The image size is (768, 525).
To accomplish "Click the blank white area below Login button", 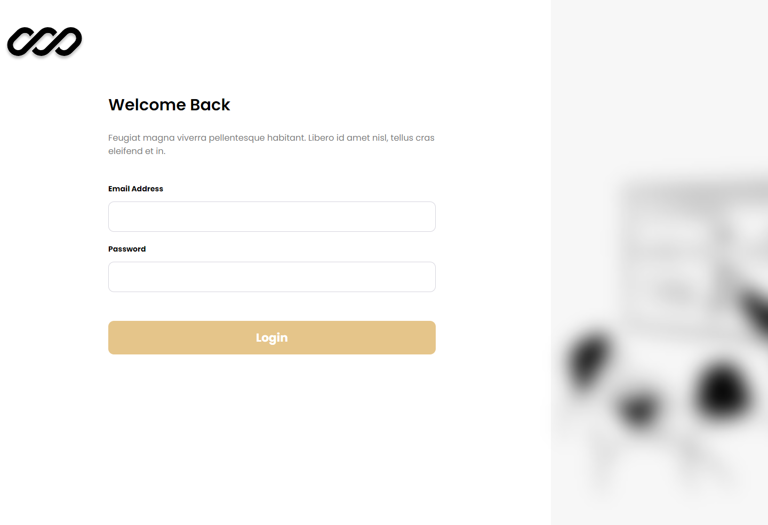I will (x=272, y=437).
